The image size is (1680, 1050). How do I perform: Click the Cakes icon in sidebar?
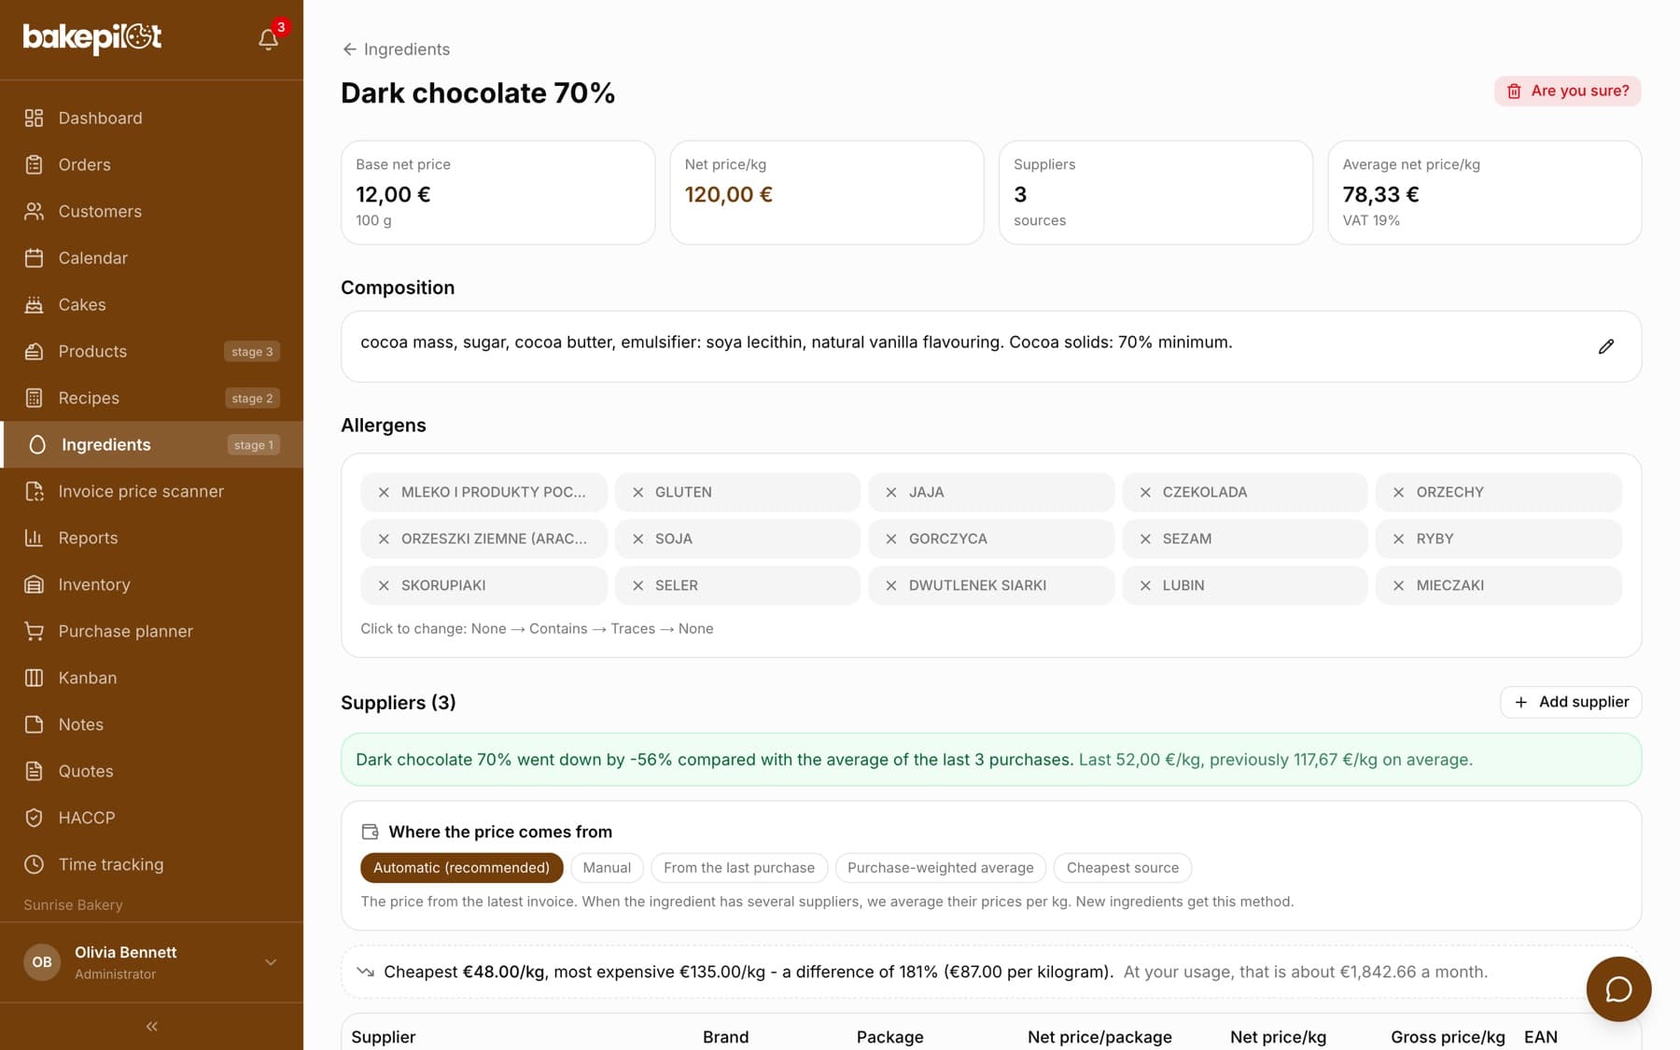click(x=35, y=304)
